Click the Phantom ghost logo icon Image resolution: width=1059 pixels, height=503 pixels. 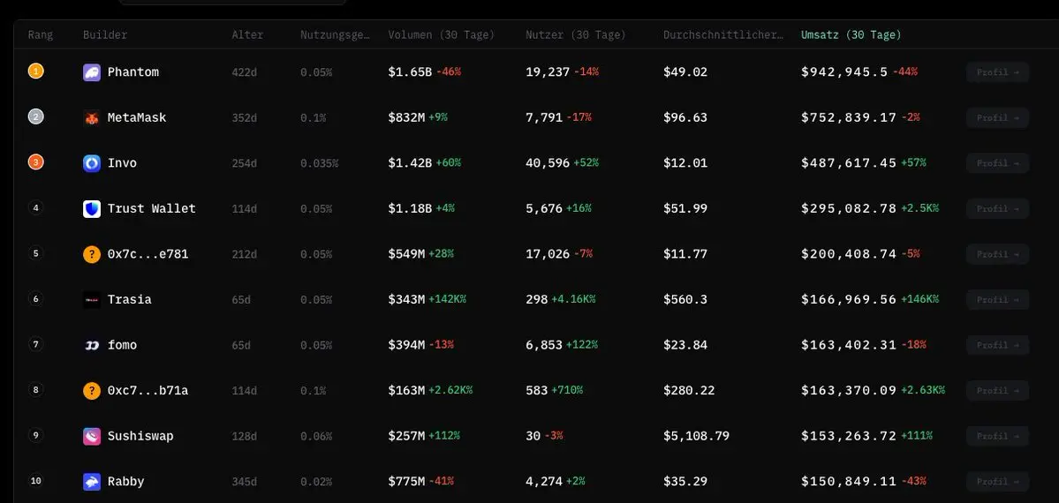coord(92,72)
